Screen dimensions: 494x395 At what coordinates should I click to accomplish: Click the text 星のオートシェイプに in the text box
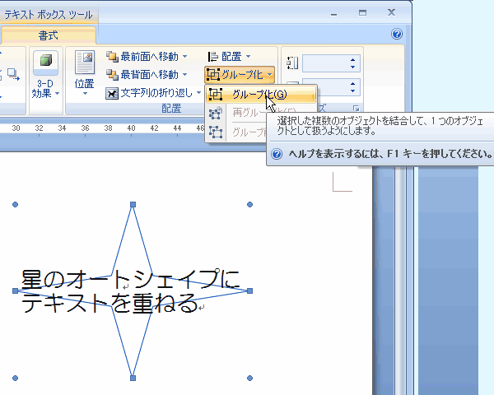click(128, 278)
